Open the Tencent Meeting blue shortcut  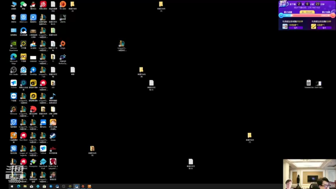43,123
